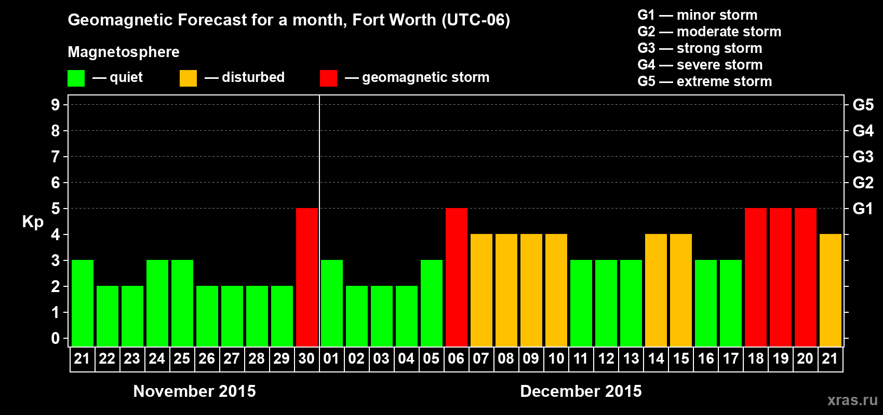
Task: Click the Kp axis value 9
Action: 56,105
